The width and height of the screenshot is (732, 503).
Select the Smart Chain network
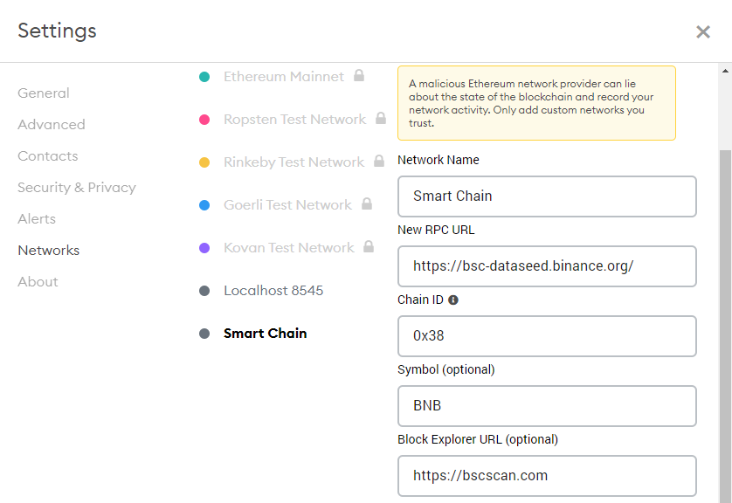pos(265,334)
